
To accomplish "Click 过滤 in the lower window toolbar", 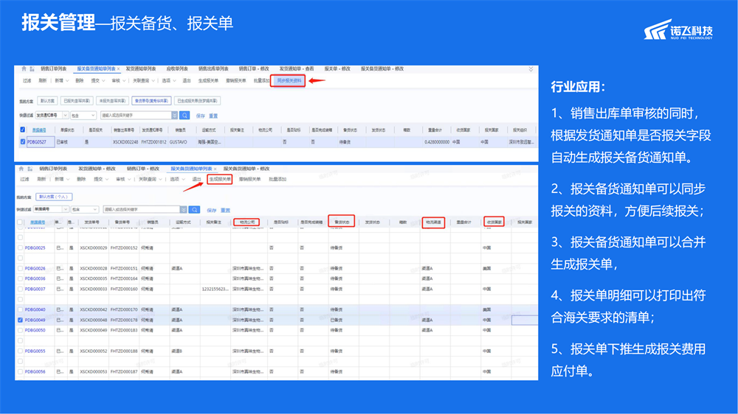I will tap(24, 179).
